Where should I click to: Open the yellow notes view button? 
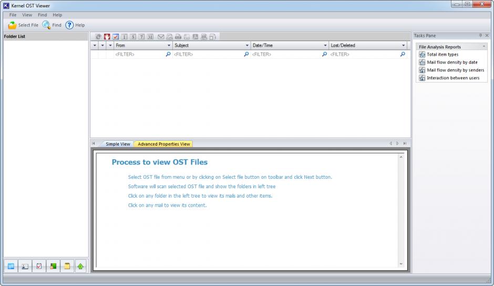click(x=67, y=266)
